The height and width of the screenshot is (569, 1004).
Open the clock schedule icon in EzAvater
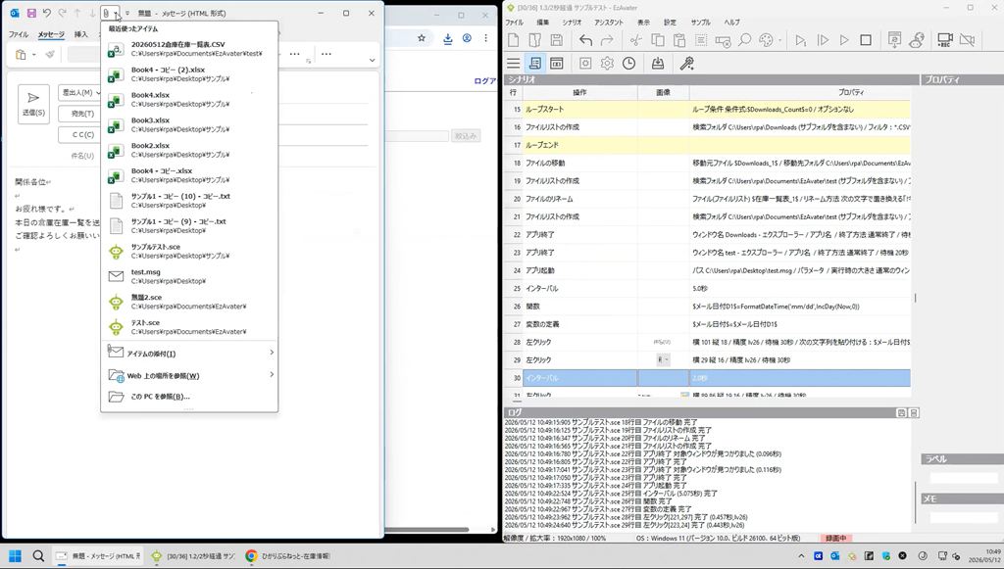coord(628,64)
